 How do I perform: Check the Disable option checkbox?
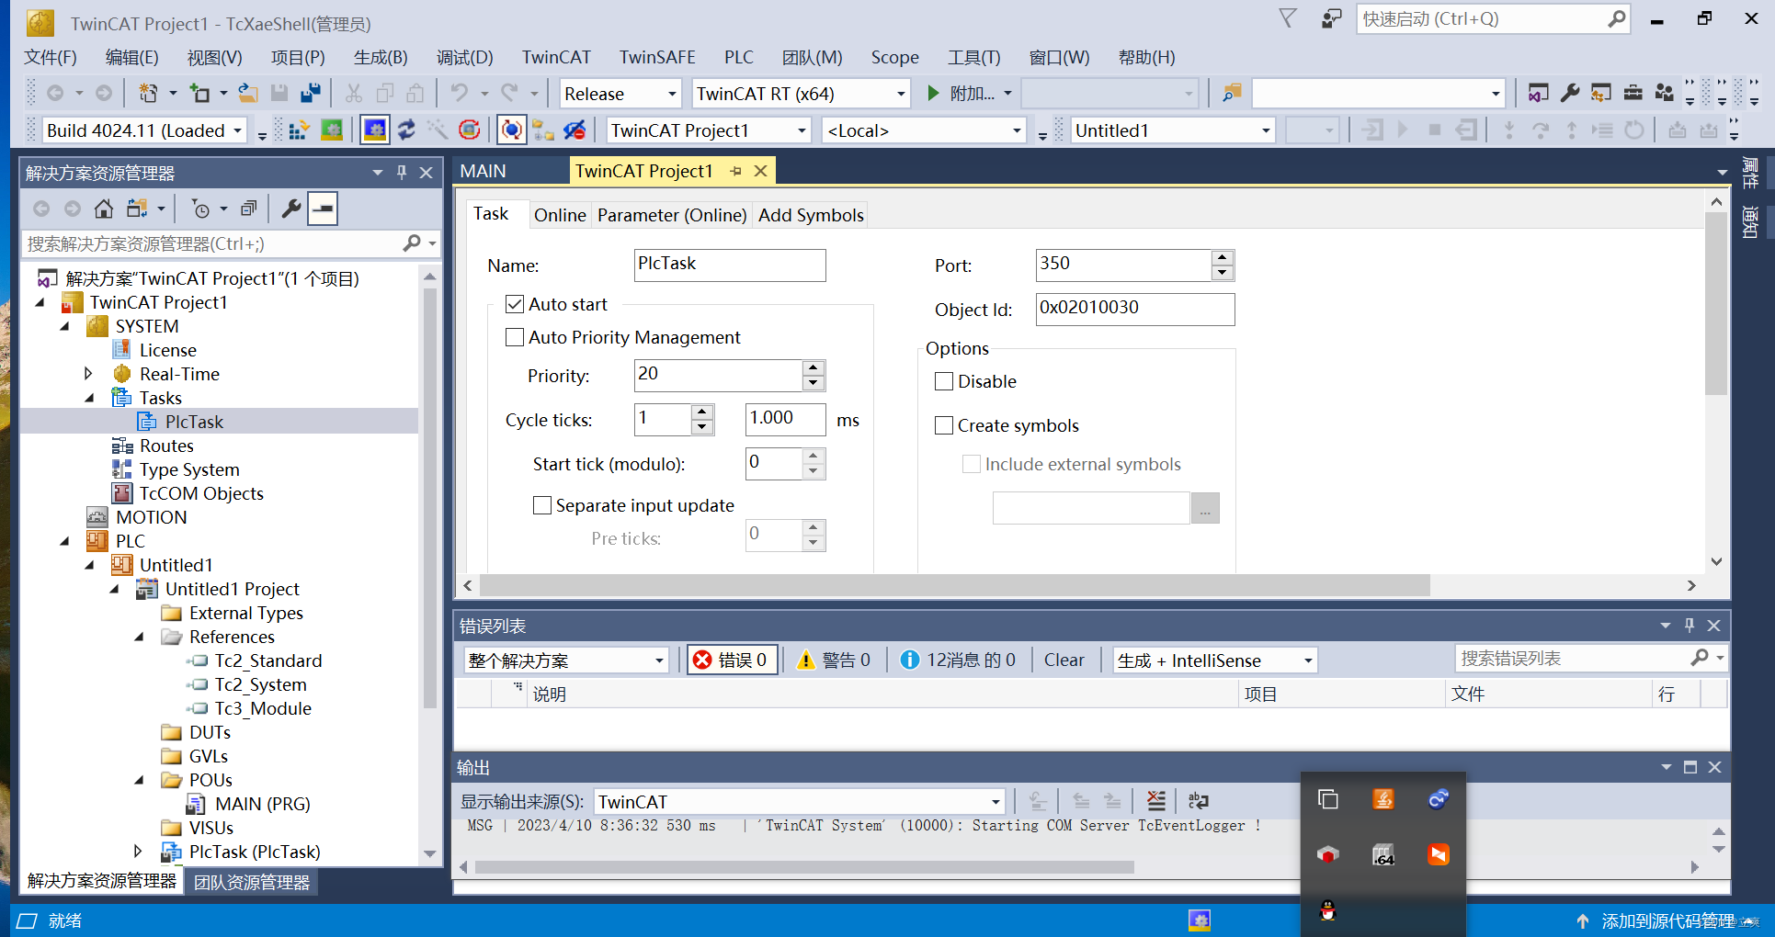pos(943,381)
